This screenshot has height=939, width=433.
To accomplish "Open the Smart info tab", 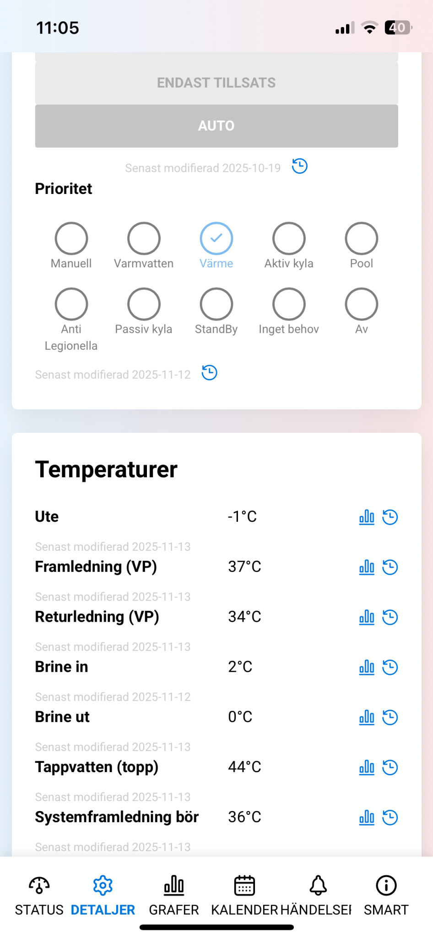I will [386, 894].
